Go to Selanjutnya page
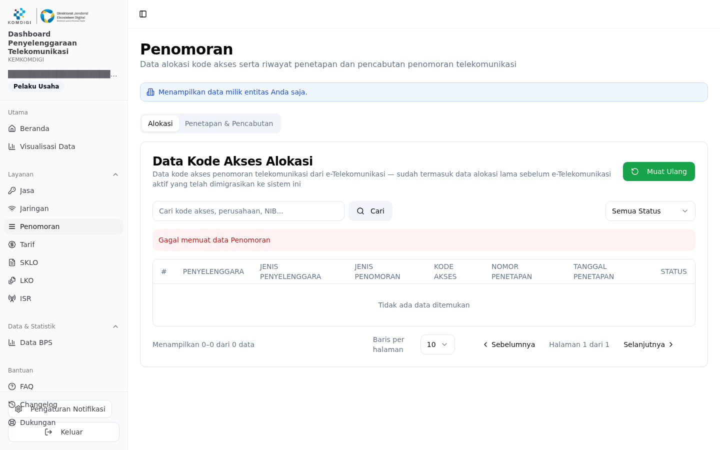The height and width of the screenshot is (450, 720). [x=649, y=344]
